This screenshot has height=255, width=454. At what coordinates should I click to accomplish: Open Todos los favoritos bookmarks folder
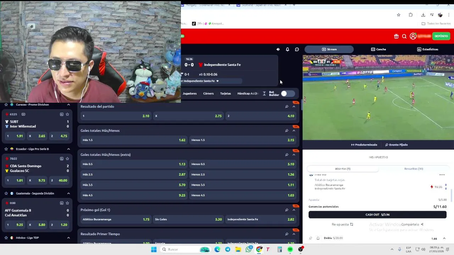pos(436,24)
